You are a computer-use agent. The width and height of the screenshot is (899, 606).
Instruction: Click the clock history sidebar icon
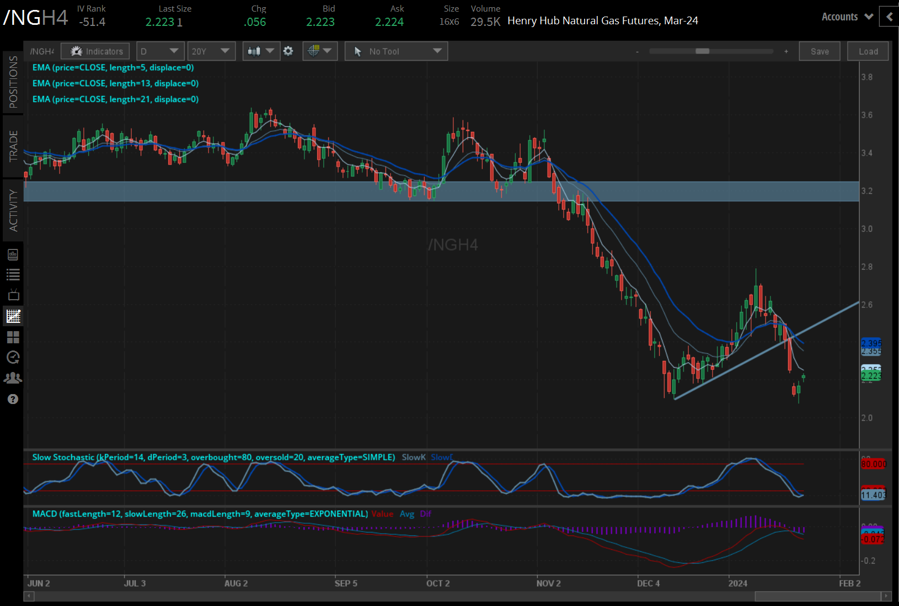coord(13,357)
